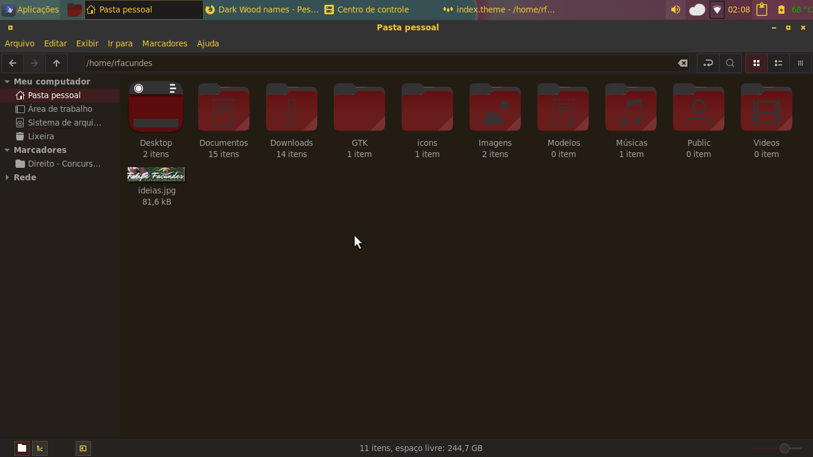Click the battery indicator icon
This screenshot has width=813, height=457.
781,10
